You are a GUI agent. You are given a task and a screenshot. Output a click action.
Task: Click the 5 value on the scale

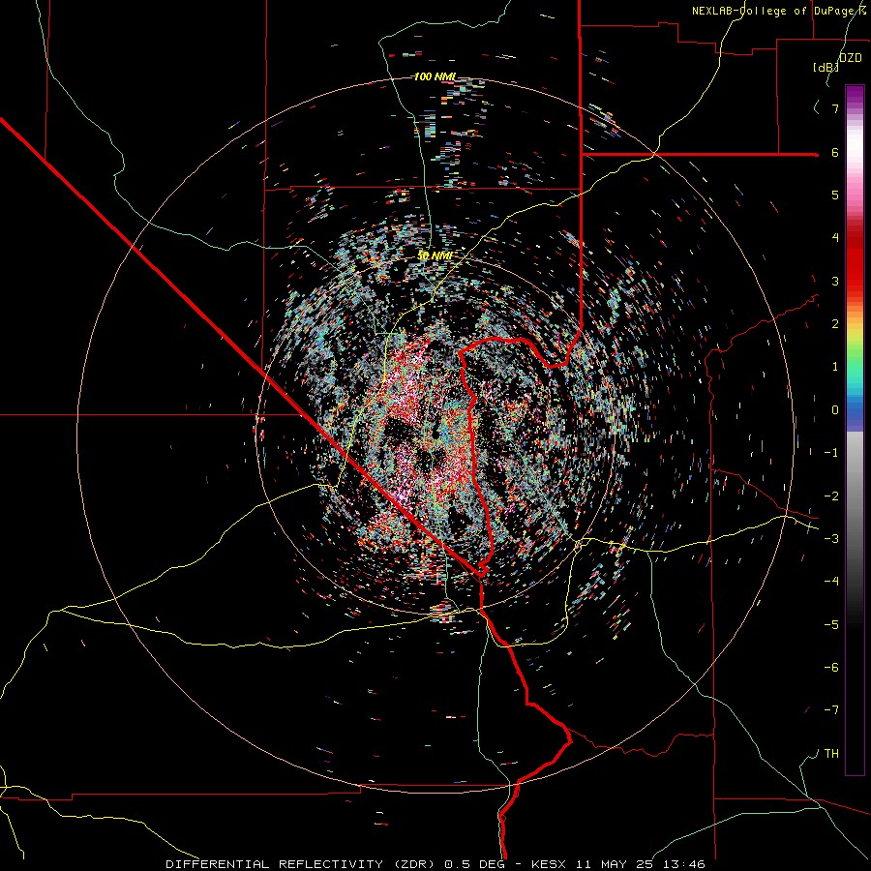pos(835,195)
